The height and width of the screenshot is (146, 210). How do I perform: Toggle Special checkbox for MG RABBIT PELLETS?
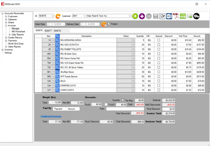pos(159,49)
